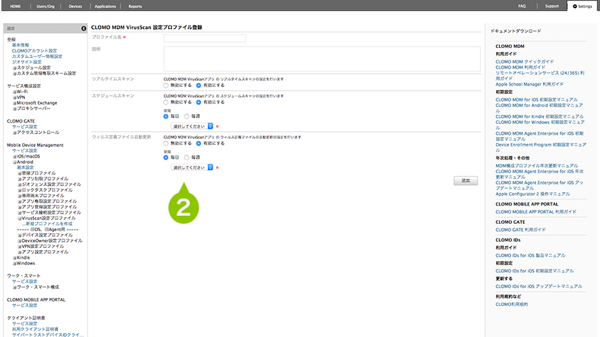
Task: Expand the 専用端末プロファイル node
Action: (x=20, y=196)
